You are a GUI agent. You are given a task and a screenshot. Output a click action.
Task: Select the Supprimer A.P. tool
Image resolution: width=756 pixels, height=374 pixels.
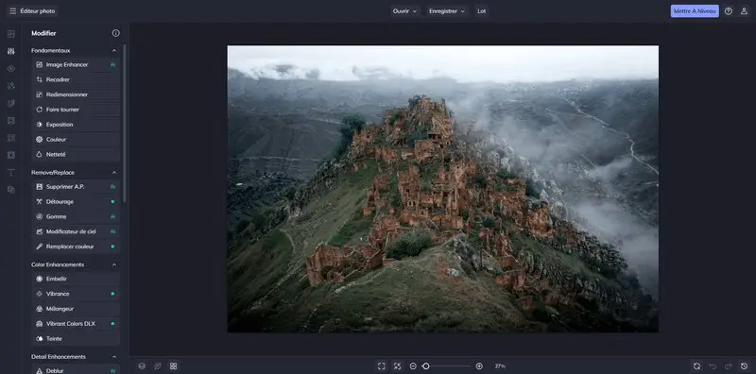coord(77,186)
